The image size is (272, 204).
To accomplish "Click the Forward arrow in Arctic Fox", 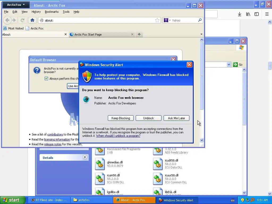I will pyautogui.click(x=14, y=20).
